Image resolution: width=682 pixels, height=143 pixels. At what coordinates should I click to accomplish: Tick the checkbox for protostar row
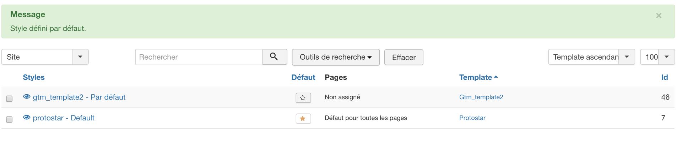pos(9,119)
